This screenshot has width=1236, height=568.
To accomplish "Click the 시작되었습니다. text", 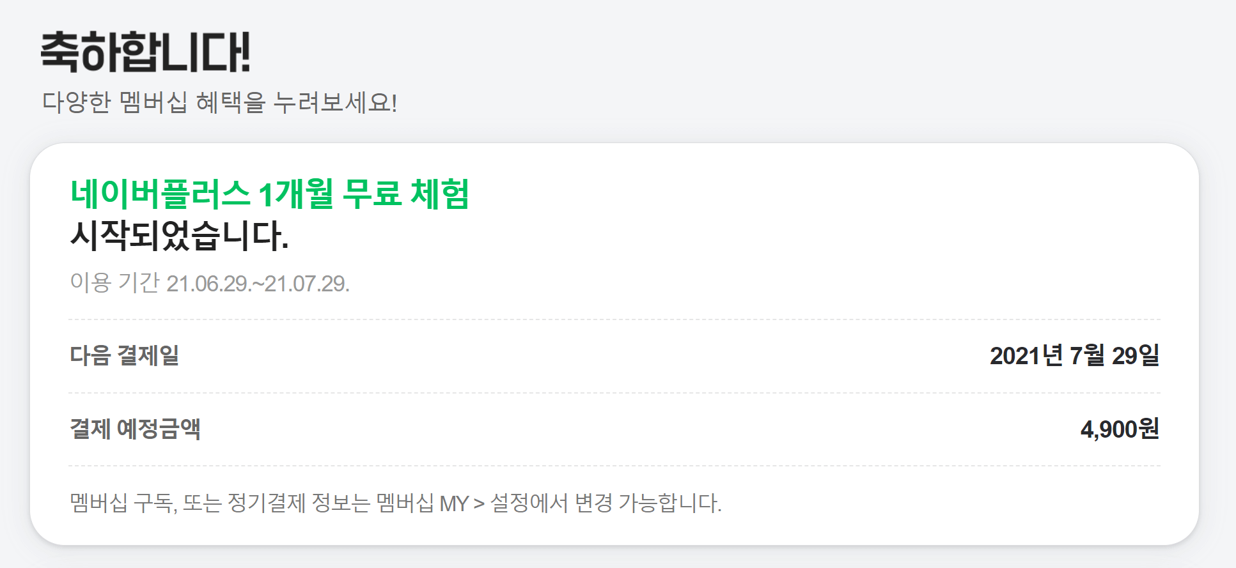I will 180,235.
